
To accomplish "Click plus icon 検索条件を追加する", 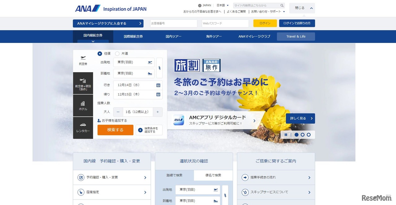I will [x=140, y=130].
